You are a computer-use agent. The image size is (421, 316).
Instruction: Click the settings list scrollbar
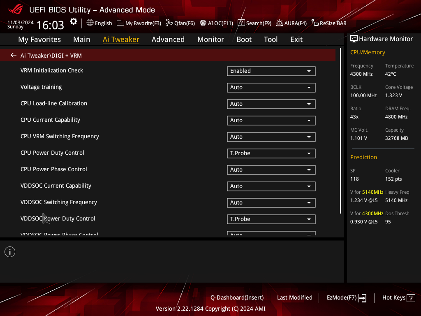(x=340, y=131)
